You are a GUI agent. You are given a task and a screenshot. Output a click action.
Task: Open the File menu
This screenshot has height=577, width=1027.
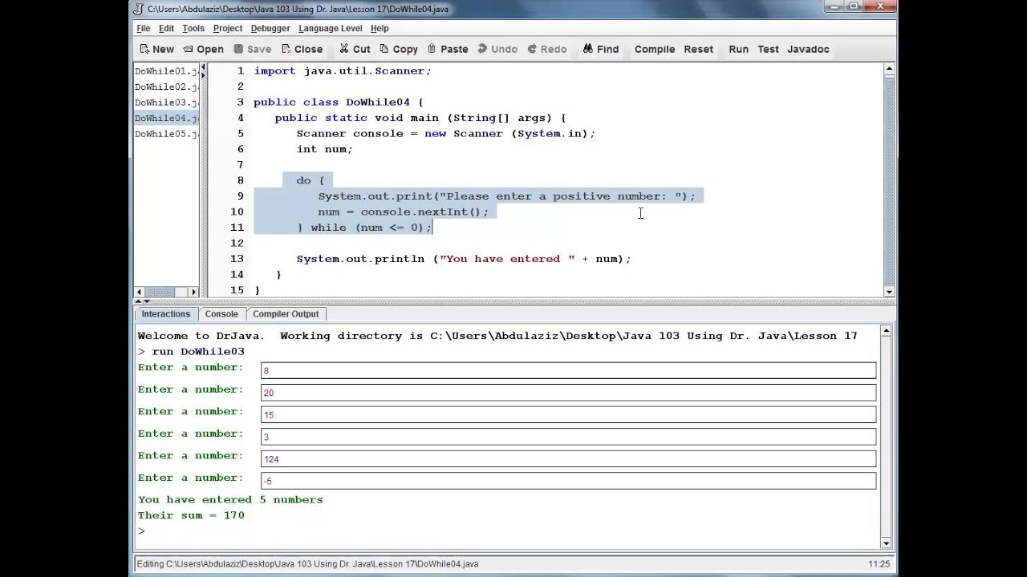(x=143, y=28)
